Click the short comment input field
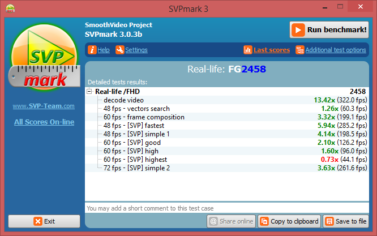The image size is (377, 236). (x=227, y=208)
